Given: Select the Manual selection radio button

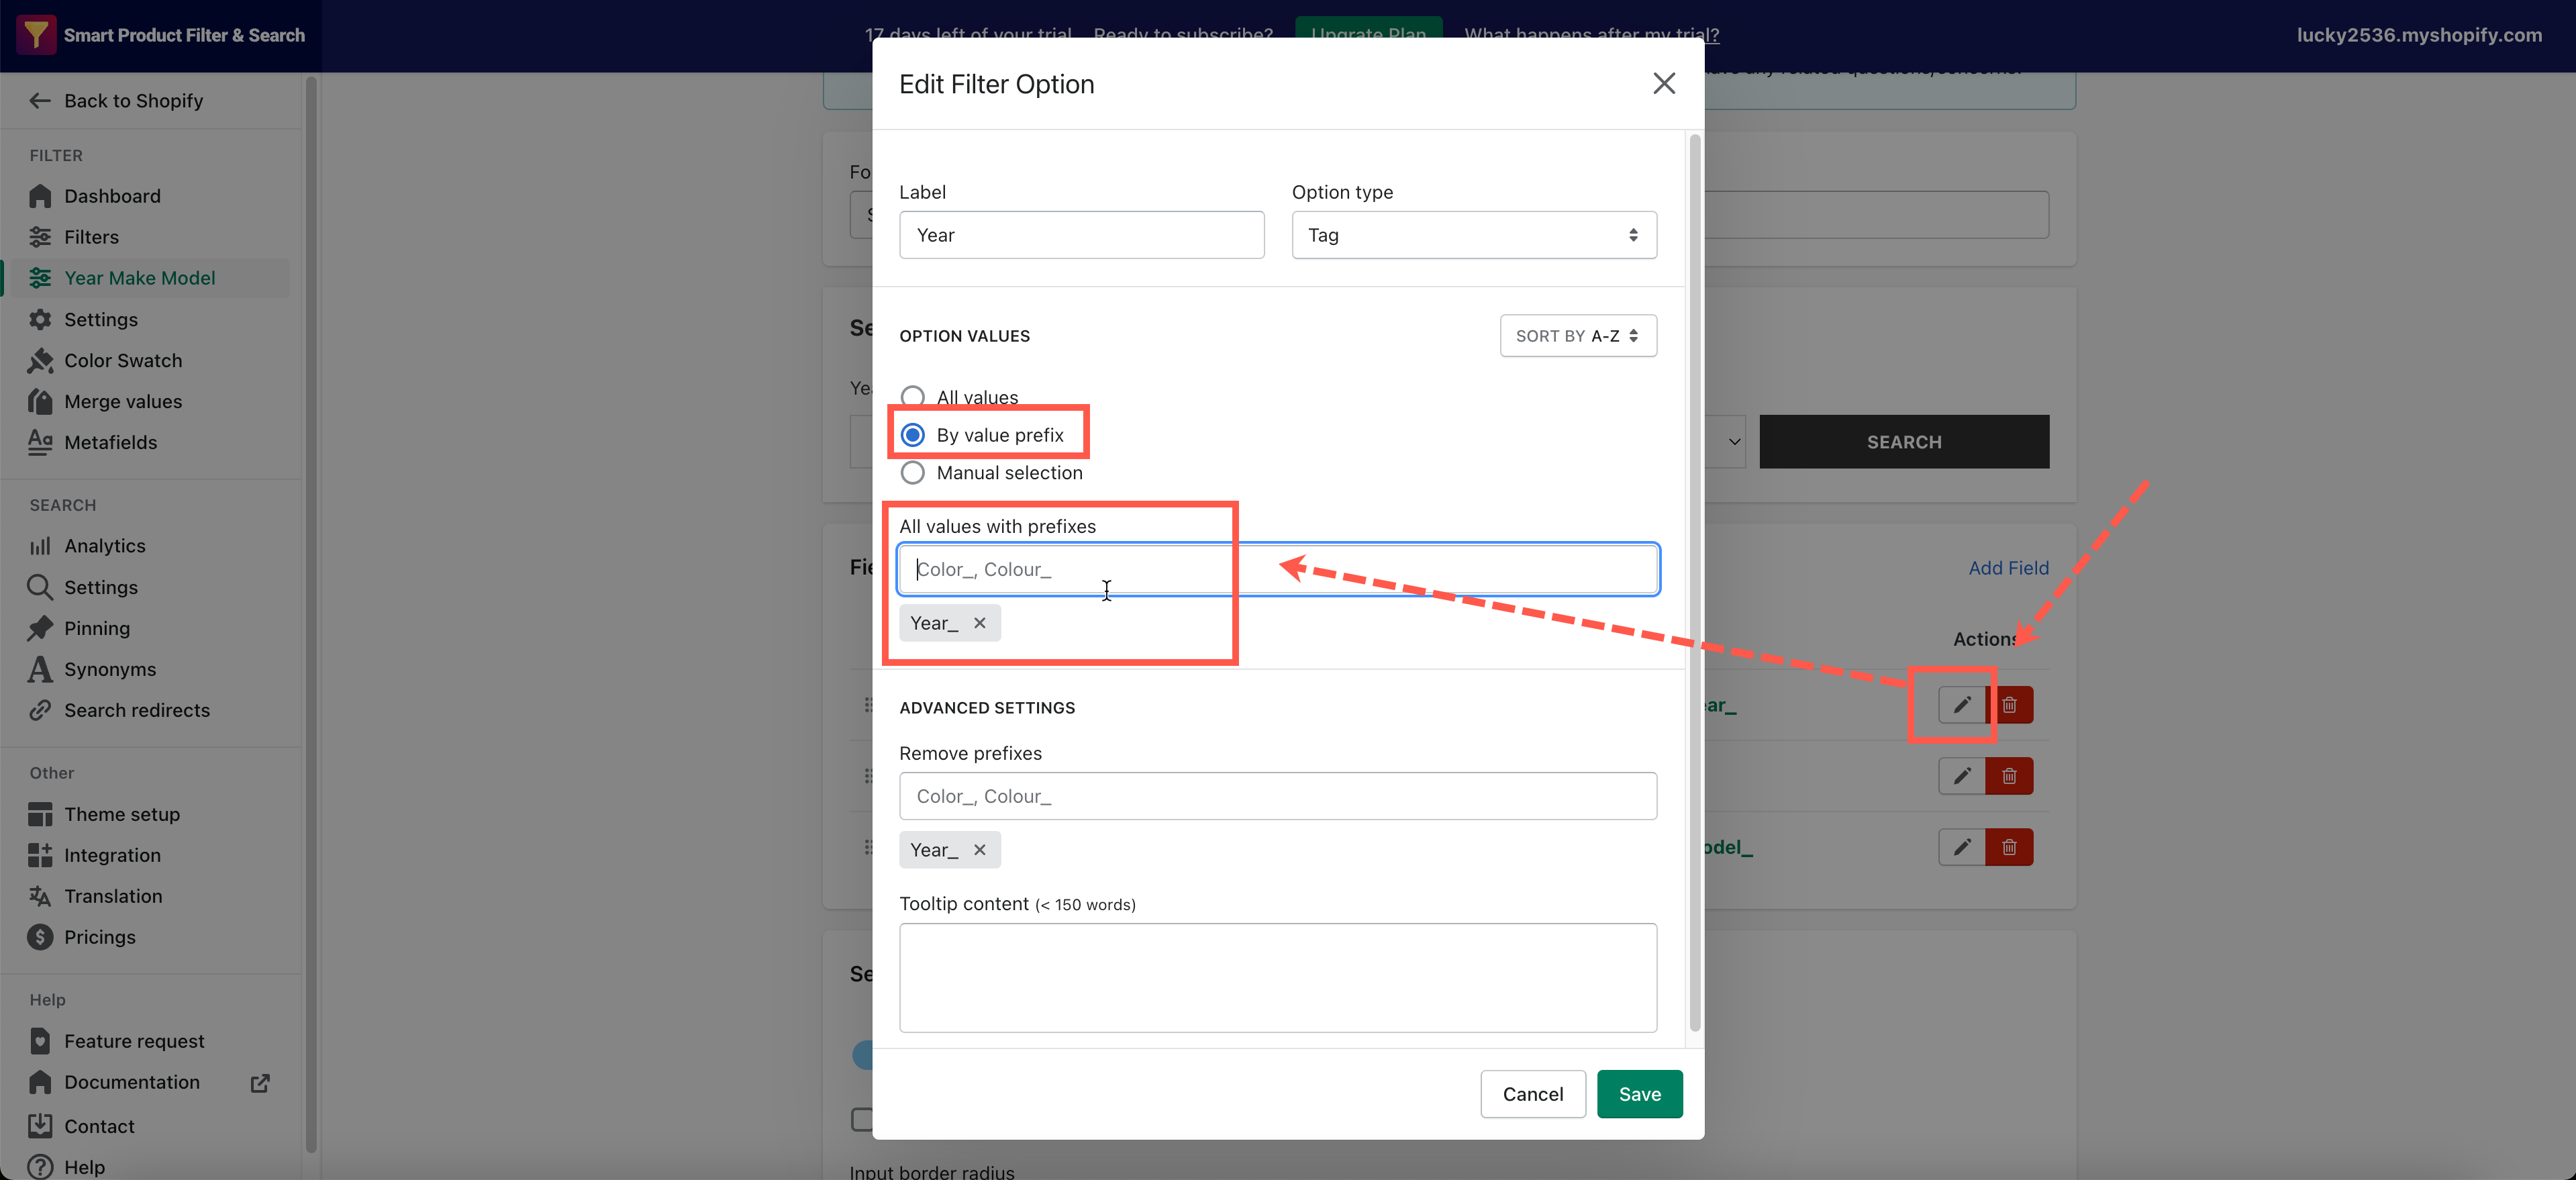Looking at the screenshot, I should pyautogui.click(x=912, y=472).
